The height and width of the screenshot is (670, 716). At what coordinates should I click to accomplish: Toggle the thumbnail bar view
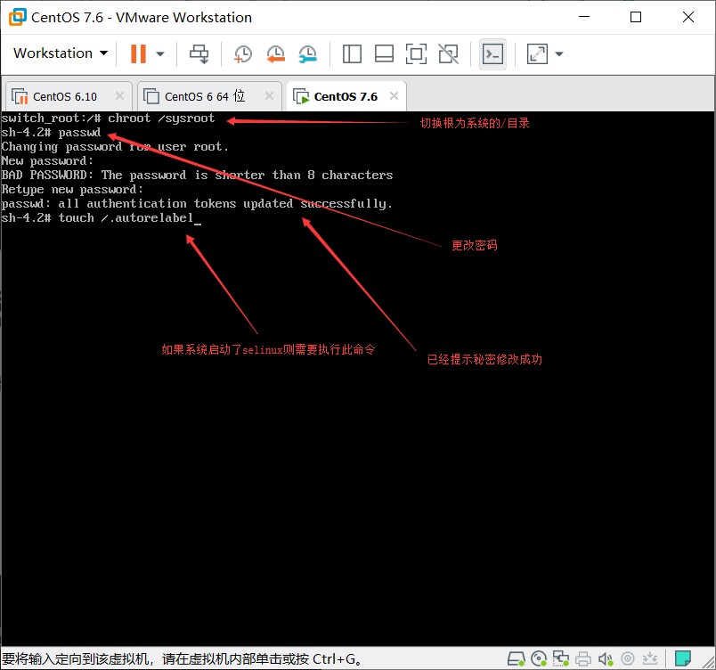coord(384,53)
